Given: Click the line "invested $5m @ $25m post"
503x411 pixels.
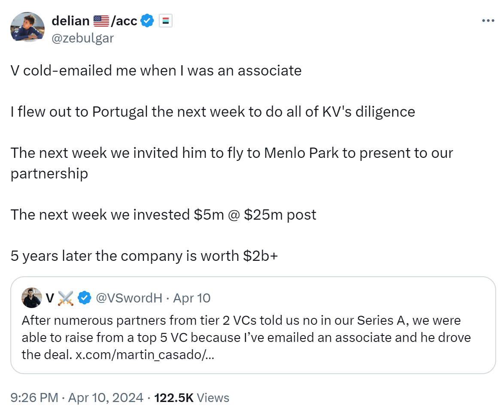Looking at the screenshot, I should (164, 215).
